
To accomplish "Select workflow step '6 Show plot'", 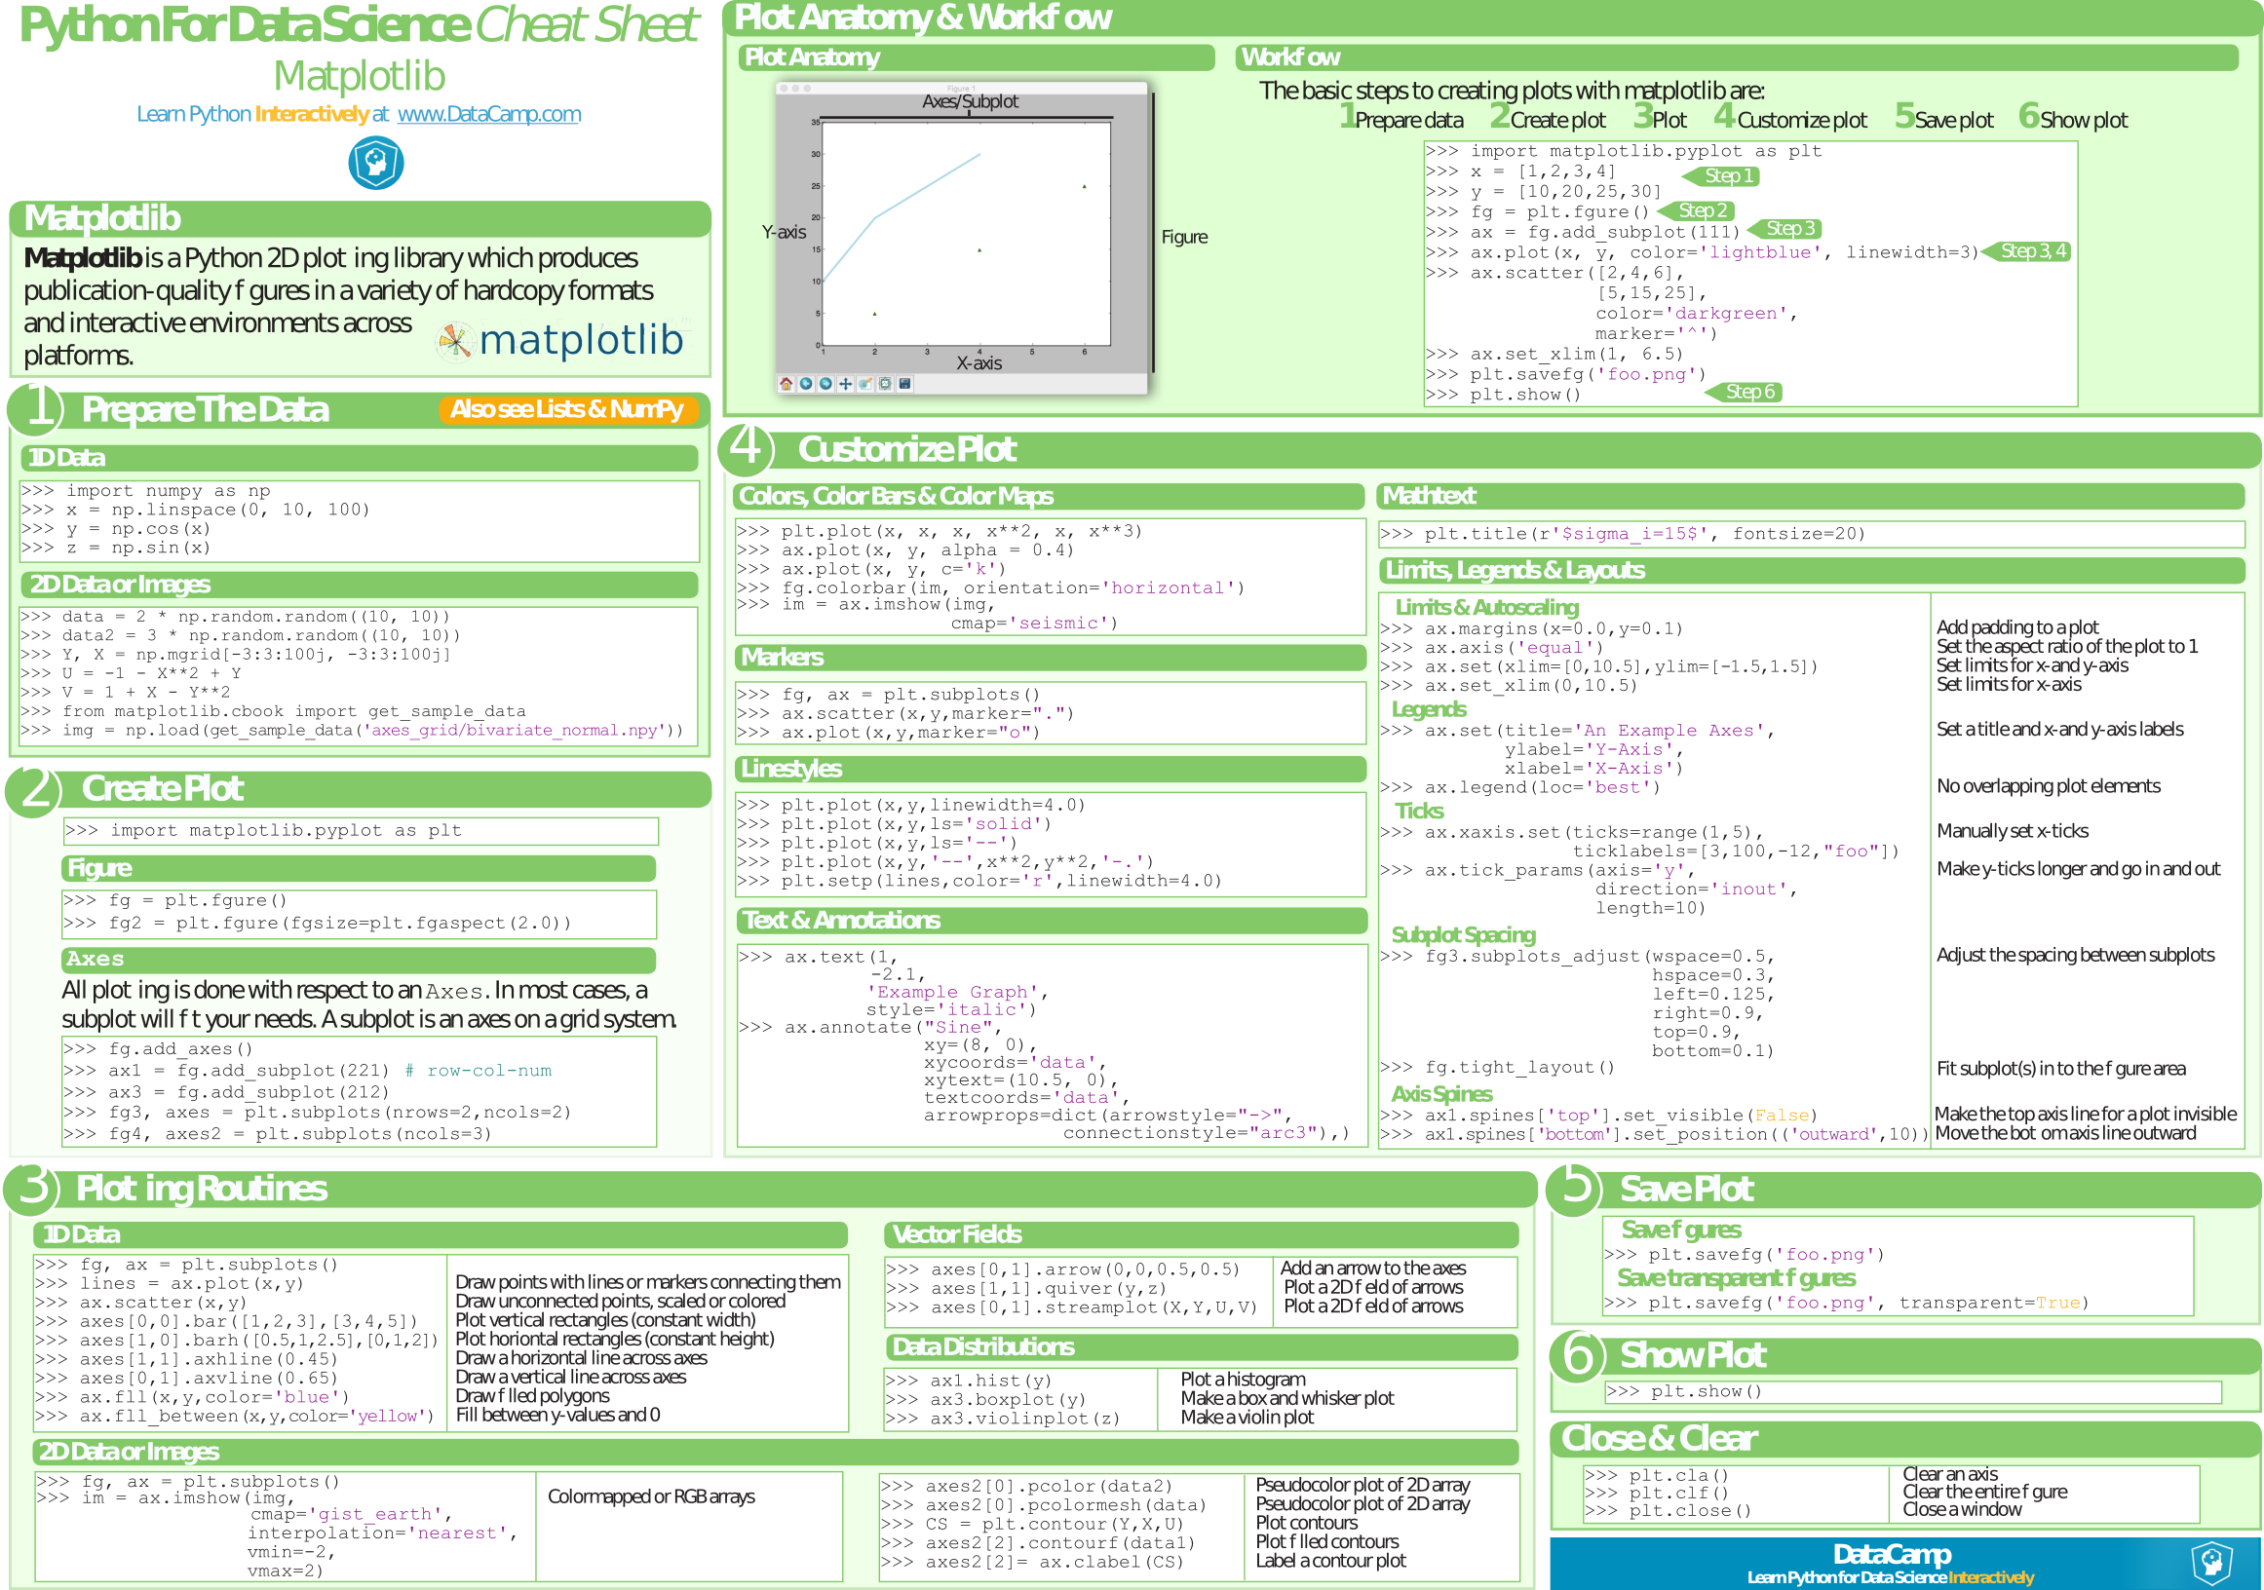I will (2073, 118).
